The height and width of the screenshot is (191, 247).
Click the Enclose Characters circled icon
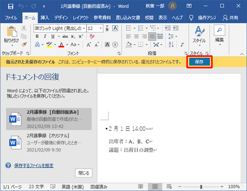point(115,44)
